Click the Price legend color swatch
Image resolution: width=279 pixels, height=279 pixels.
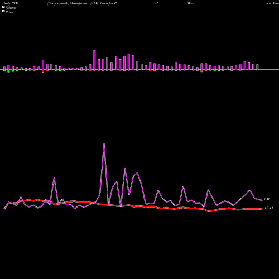[3, 12]
